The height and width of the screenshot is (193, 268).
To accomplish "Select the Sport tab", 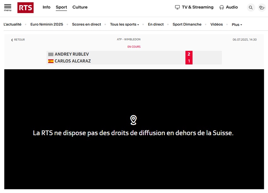I will [61, 7].
